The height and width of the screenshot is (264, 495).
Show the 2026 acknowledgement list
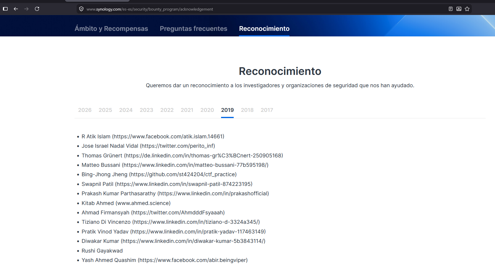tap(85, 110)
